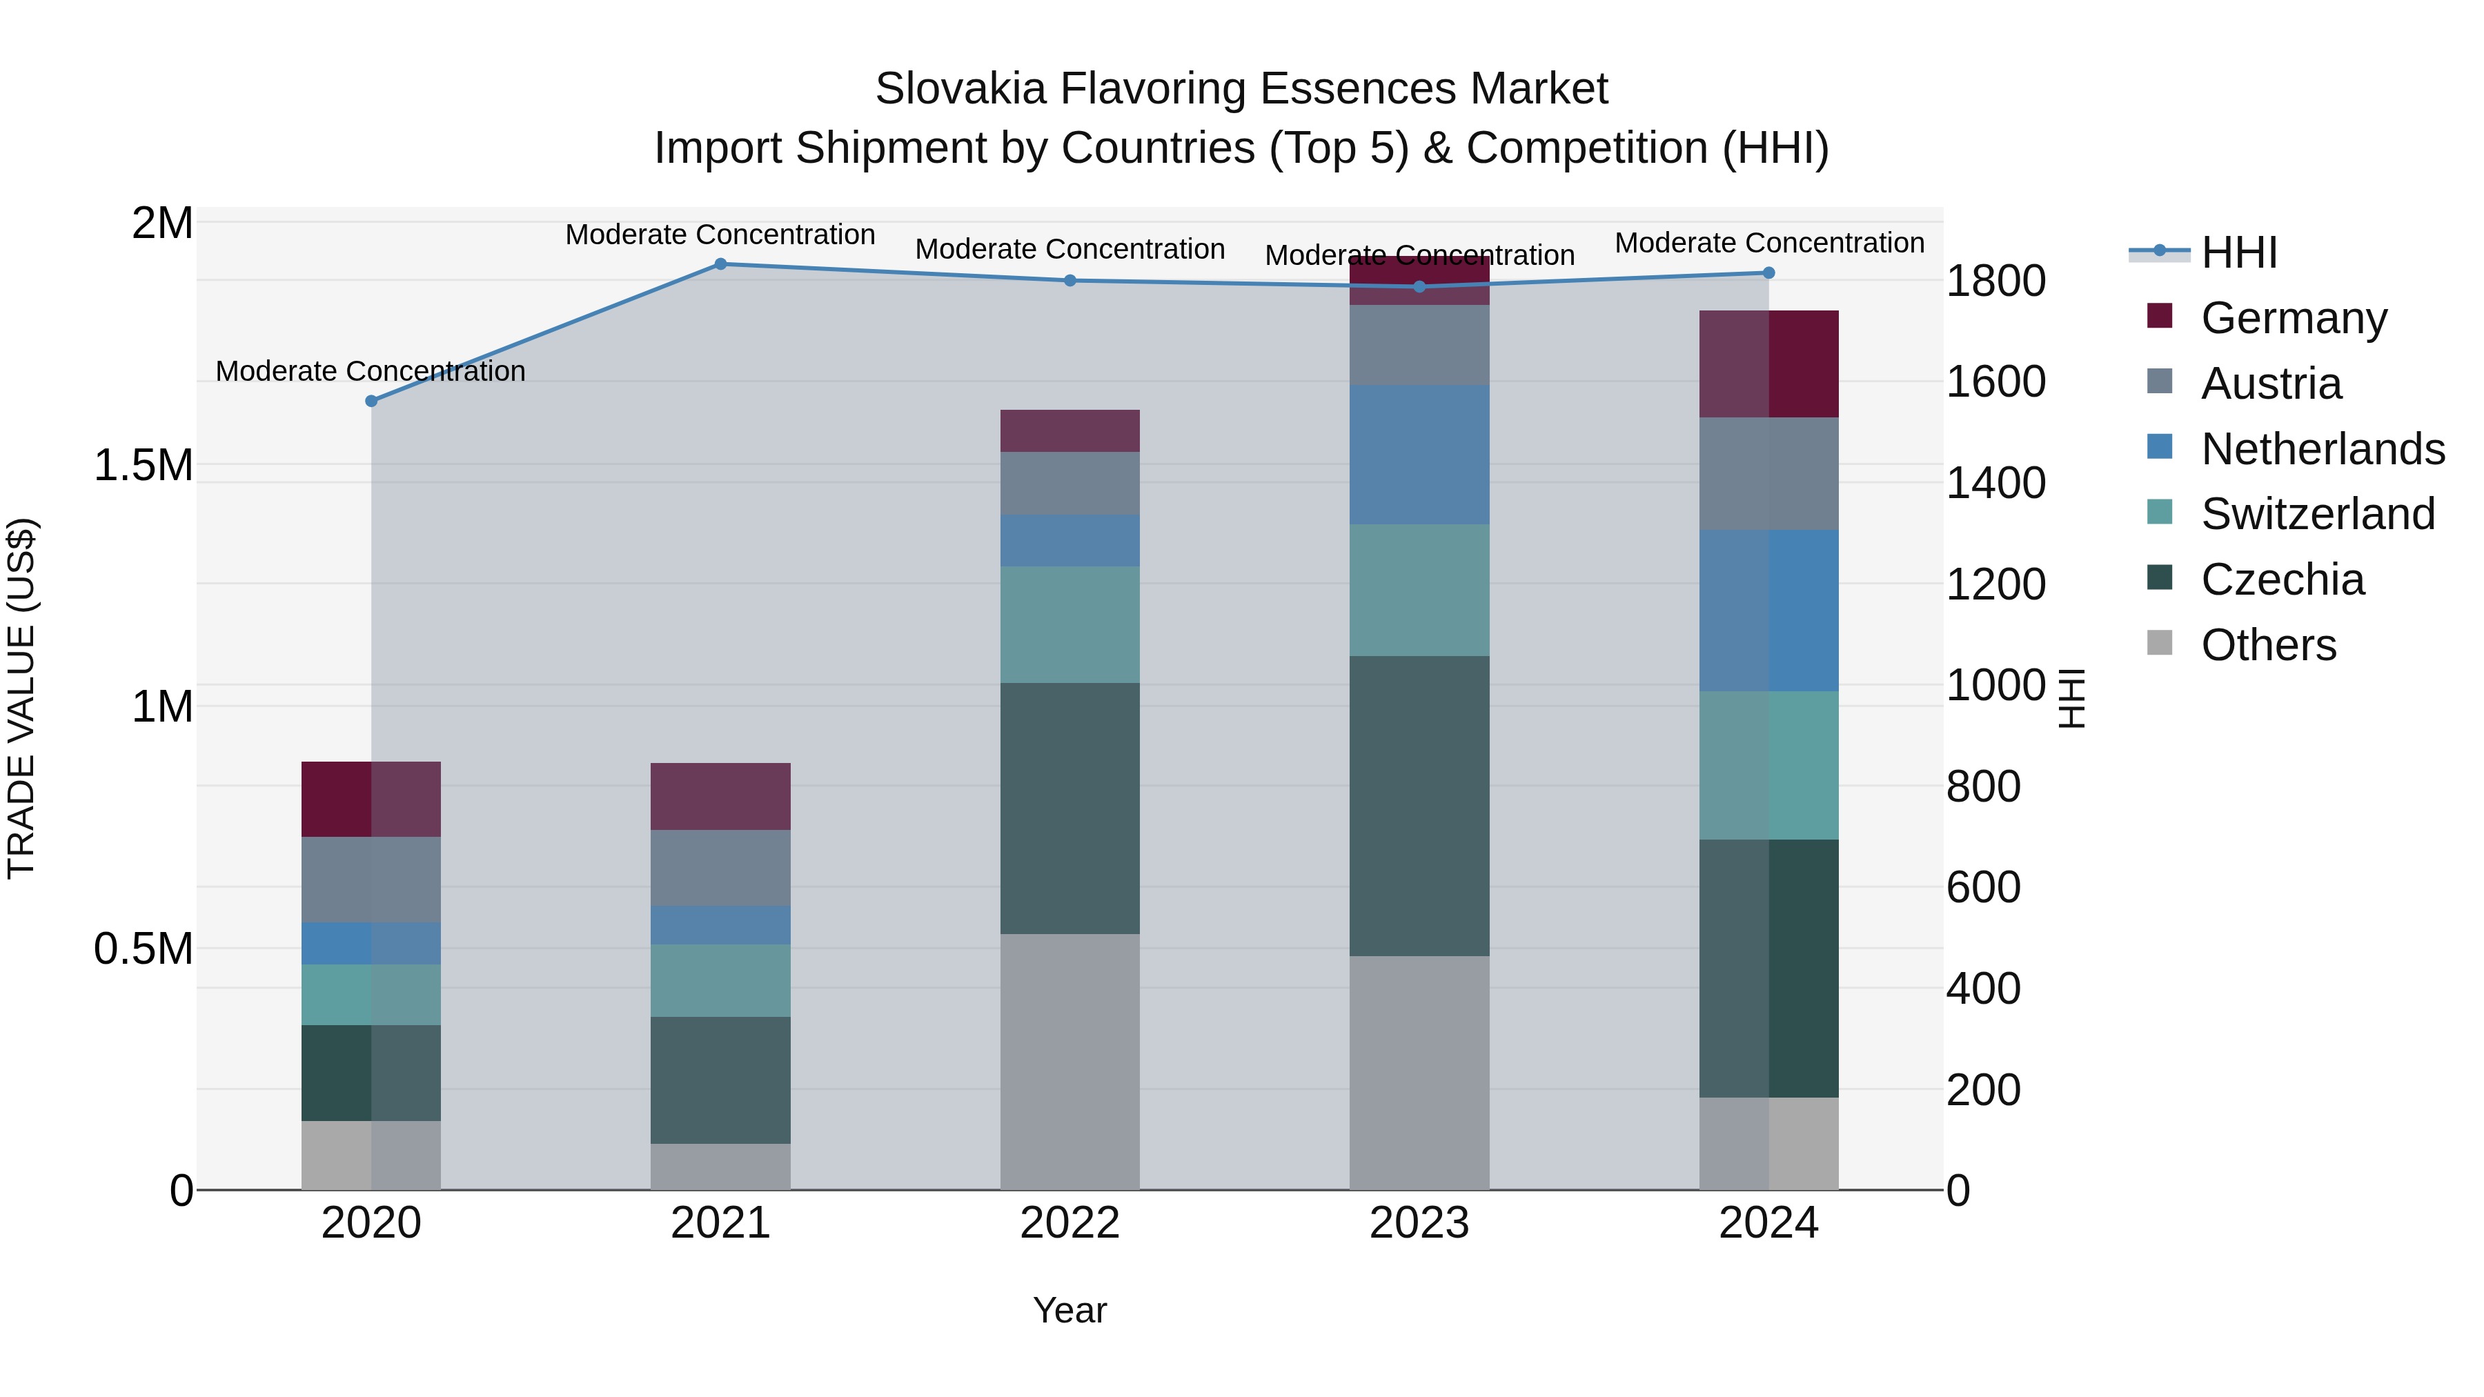This screenshot has height=1397, width=2484.
Task: Click the right axis tick '1400'
Action: tap(1996, 482)
